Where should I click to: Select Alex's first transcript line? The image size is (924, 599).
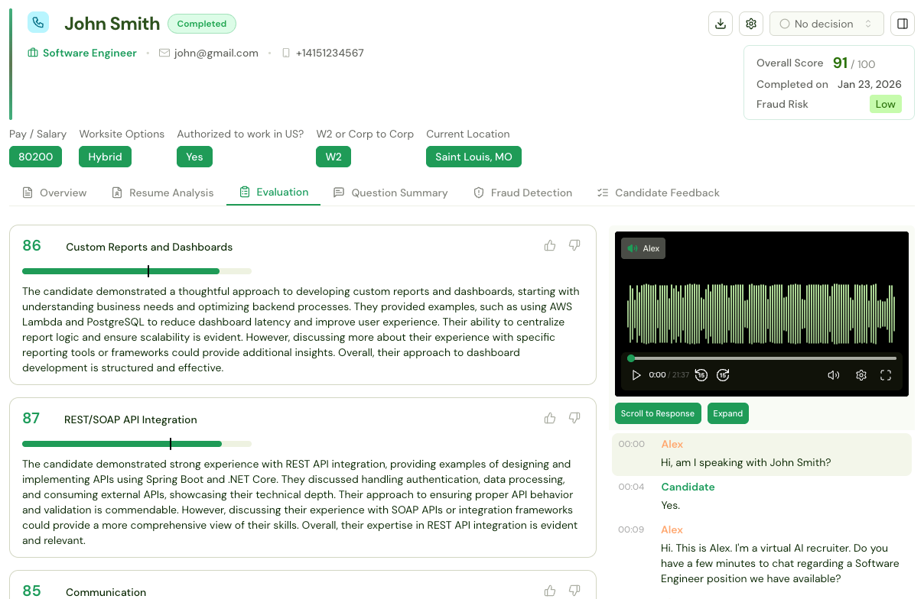tap(745, 462)
